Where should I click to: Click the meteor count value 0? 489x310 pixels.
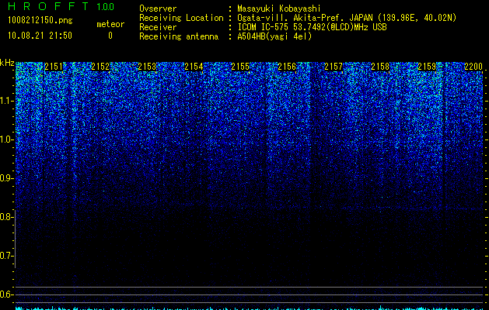[110, 36]
